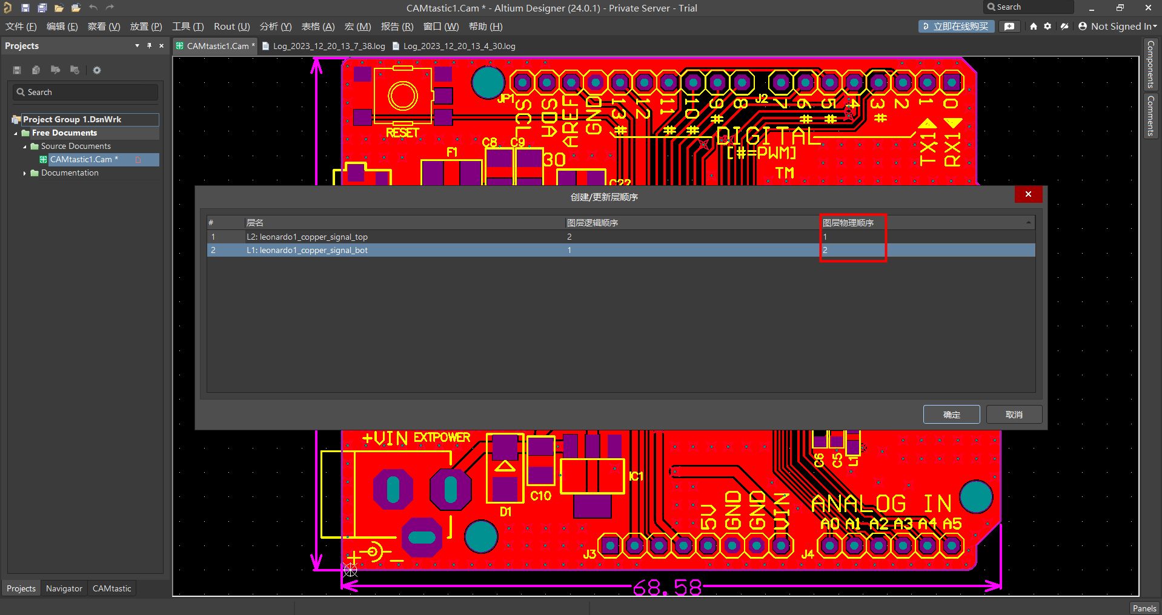Pin the Projects panel
The image size is (1162, 615).
[149, 46]
